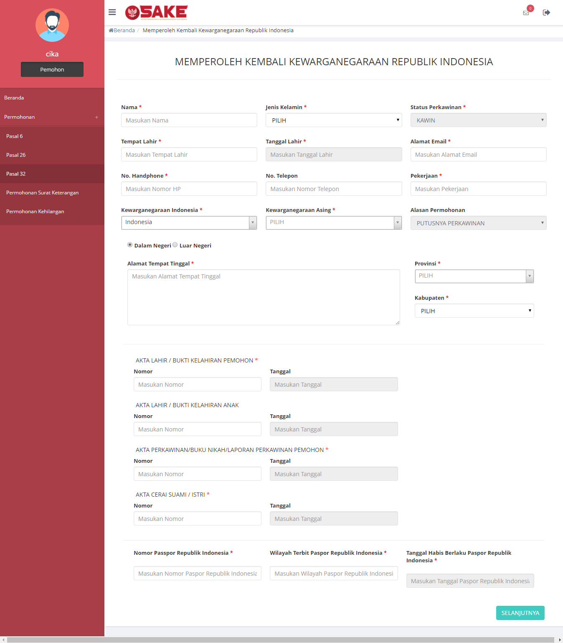
Task: Expand Permohonan menu with plus icon
Action: click(x=96, y=117)
